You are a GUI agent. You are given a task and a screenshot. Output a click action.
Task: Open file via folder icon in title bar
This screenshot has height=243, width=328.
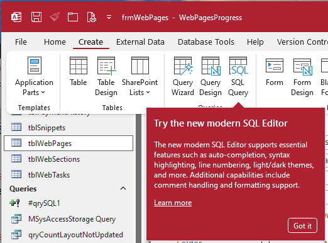click(73, 17)
